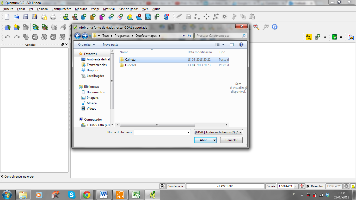
Task: Click the New Project blank page icon
Action: [x=7, y=17]
